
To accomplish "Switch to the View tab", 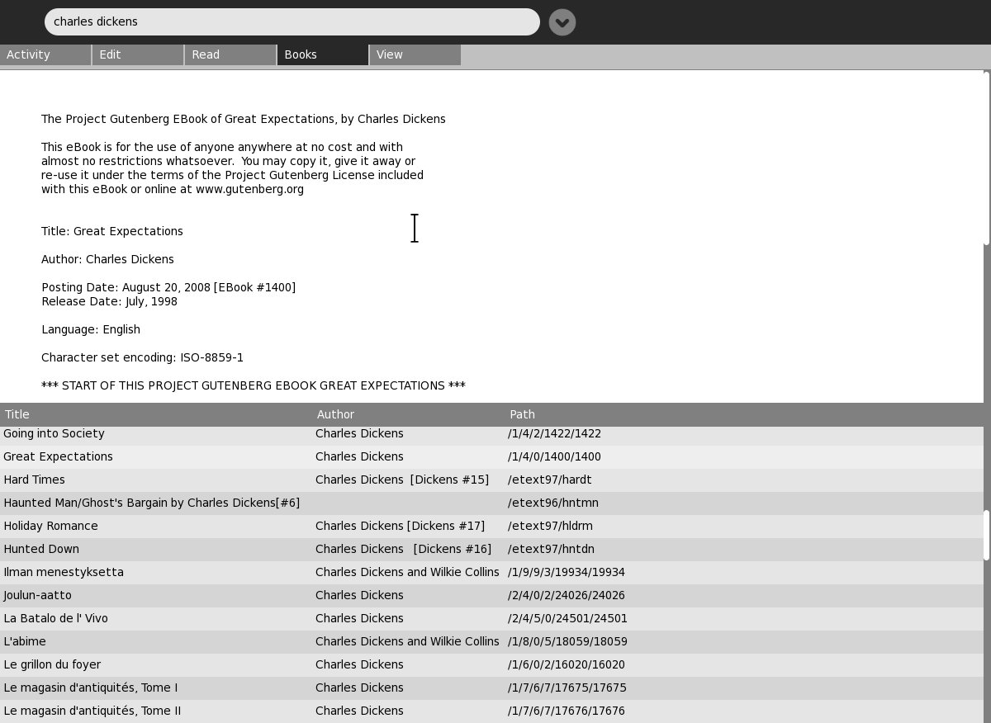I will tap(415, 54).
